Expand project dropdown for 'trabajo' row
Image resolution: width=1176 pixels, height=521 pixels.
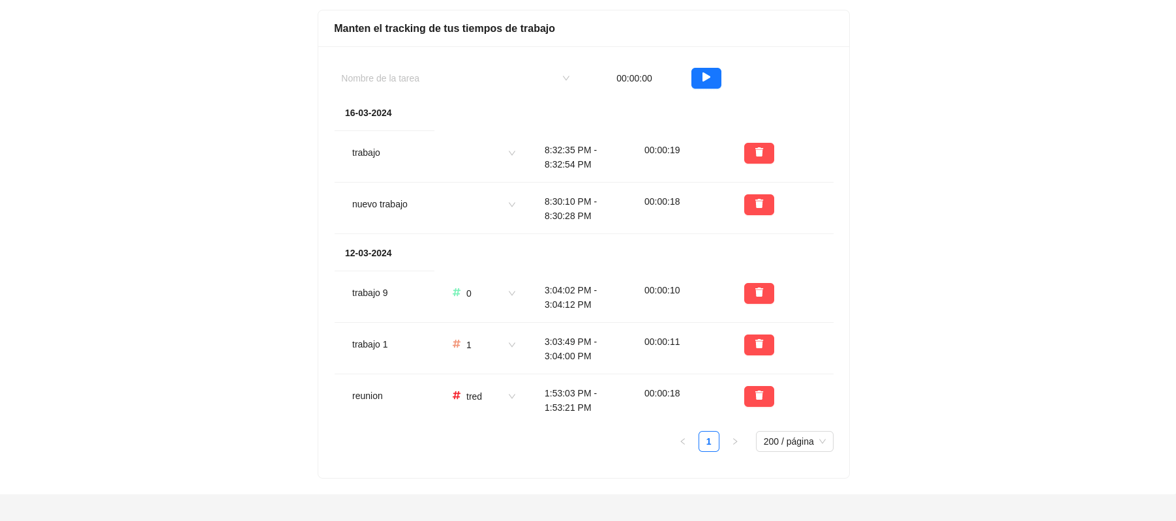click(x=511, y=153)
